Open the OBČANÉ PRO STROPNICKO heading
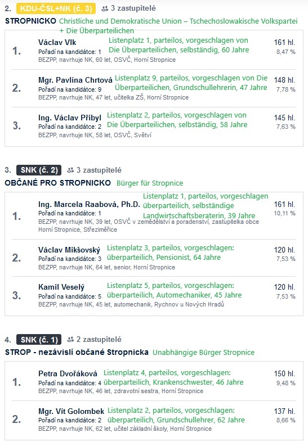 pos(58,183)
